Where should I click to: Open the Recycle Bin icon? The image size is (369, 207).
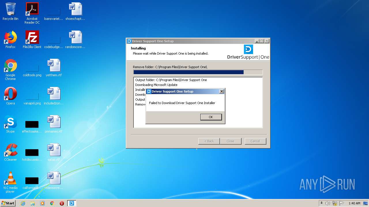(x=10, y=11)
